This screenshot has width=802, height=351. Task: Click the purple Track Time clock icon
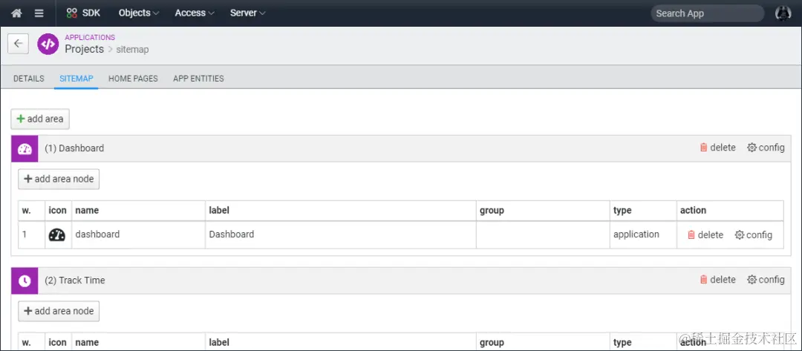[25, 281]
